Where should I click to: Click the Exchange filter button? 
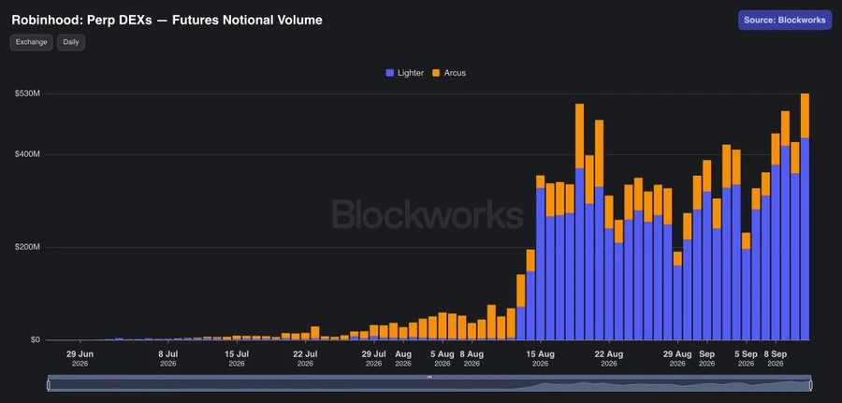pyautogui.click(x=31, y=42)
